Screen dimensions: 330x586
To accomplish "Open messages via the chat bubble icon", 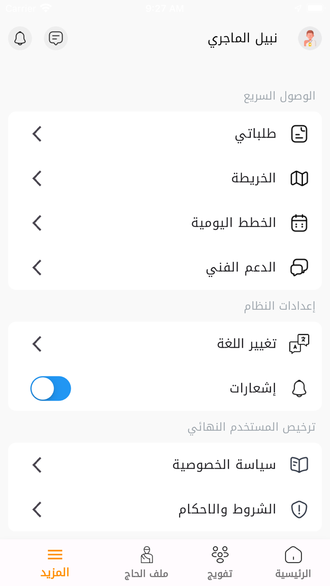I will 56,38.
